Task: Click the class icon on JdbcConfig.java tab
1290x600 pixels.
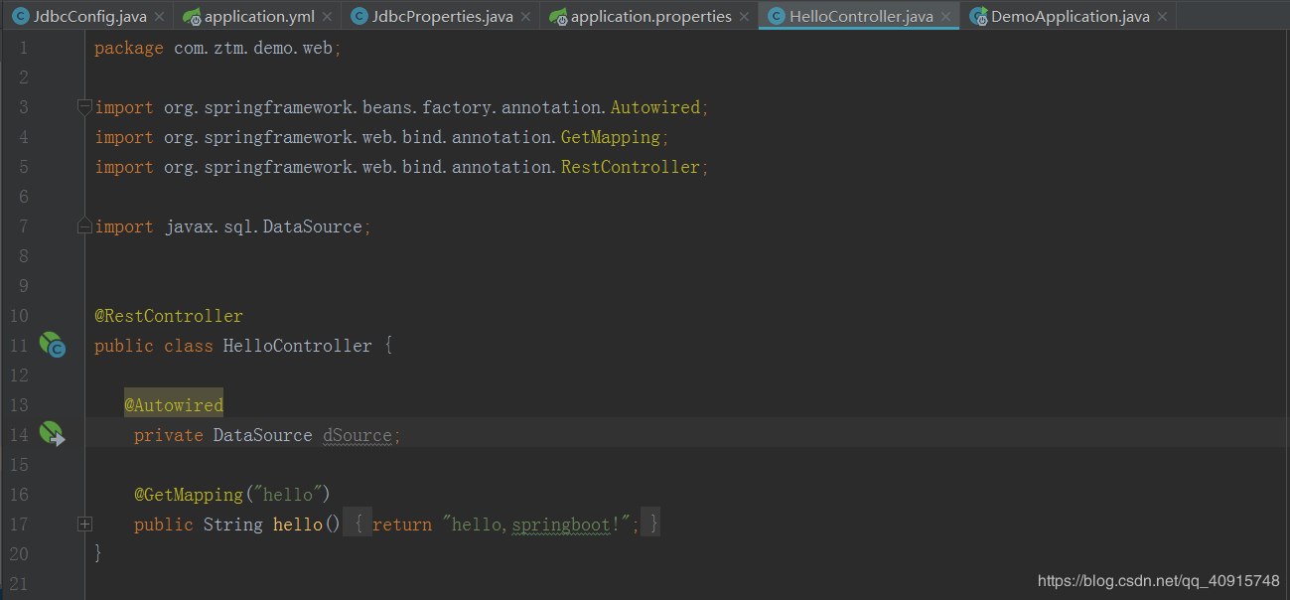Action: tap(20, 17)
